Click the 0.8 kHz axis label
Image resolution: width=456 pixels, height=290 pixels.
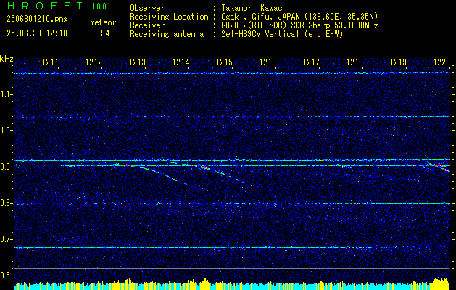(7, 203)
